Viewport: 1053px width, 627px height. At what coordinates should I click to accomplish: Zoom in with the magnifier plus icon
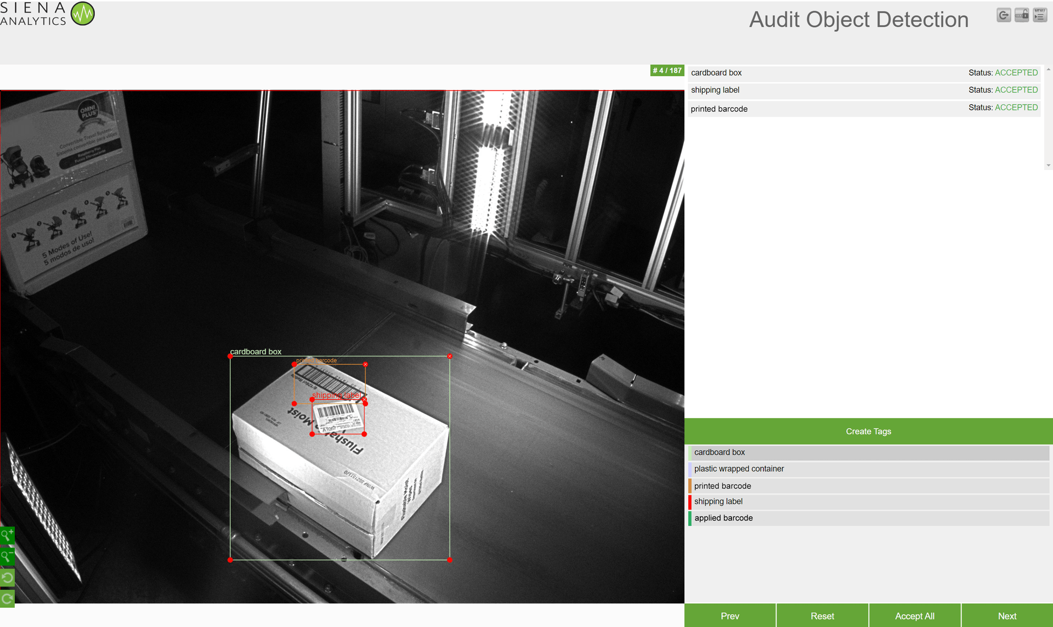(7, 535)
